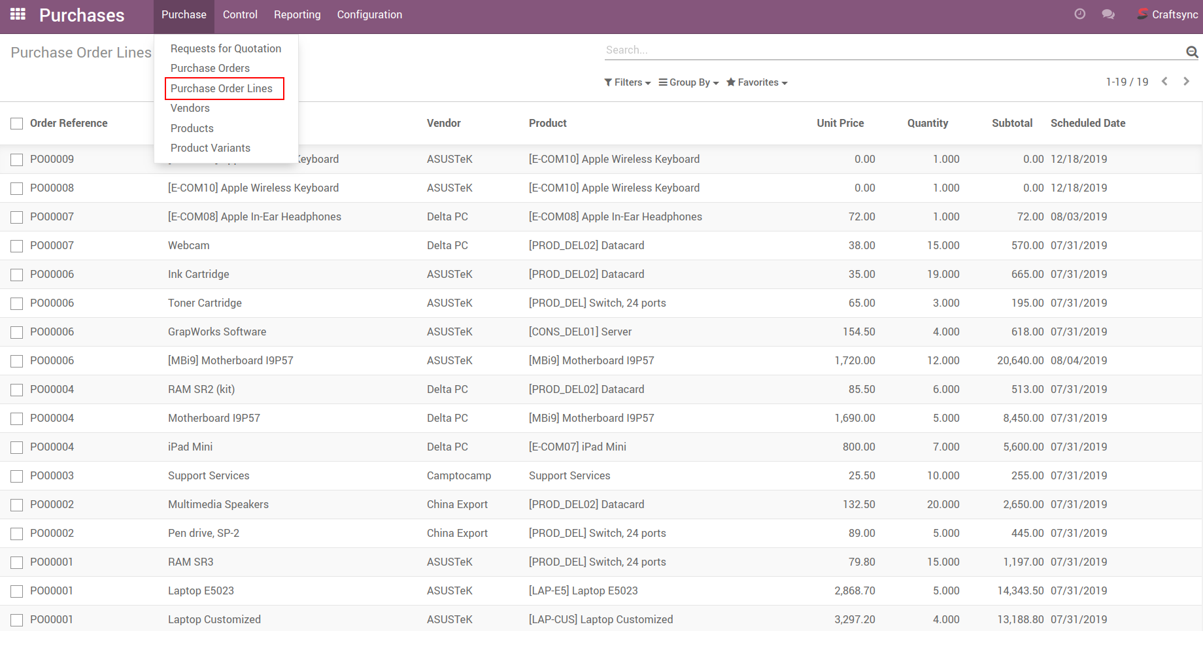Screen dimensions: 1203x650
Task: Open the Group By dropdown
Action: point(689,82)
